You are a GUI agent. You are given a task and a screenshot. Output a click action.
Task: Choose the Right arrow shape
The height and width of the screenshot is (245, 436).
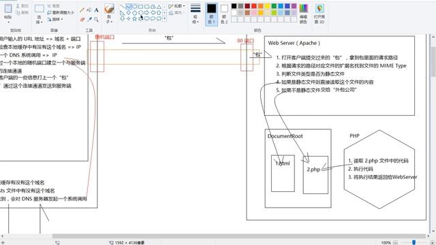[x=147, y=13]
